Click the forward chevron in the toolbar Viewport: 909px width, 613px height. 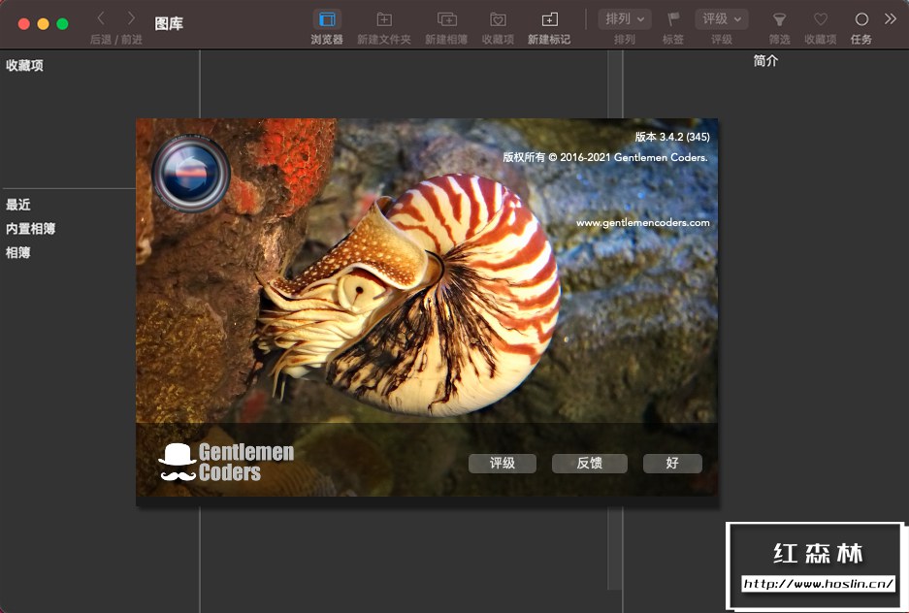click(131, 18)
